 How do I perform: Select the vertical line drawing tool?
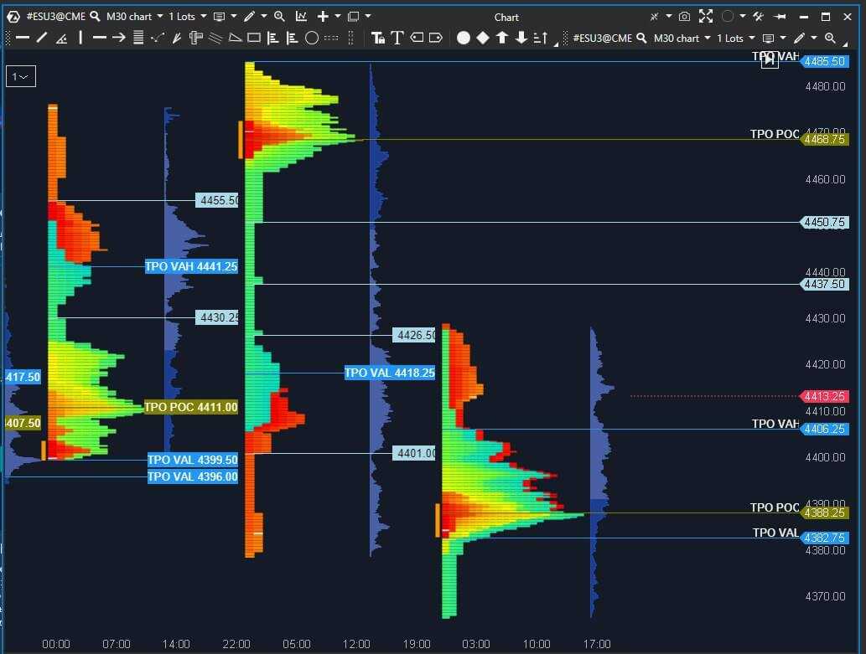[80, 38]
